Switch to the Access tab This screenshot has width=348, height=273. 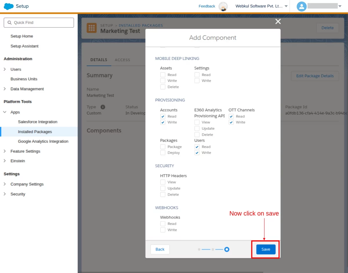(x=122, y=60)
